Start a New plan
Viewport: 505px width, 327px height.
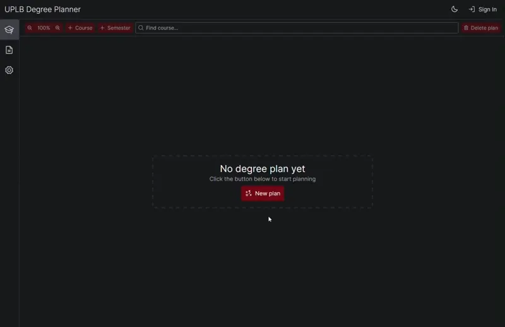(263, 193)
